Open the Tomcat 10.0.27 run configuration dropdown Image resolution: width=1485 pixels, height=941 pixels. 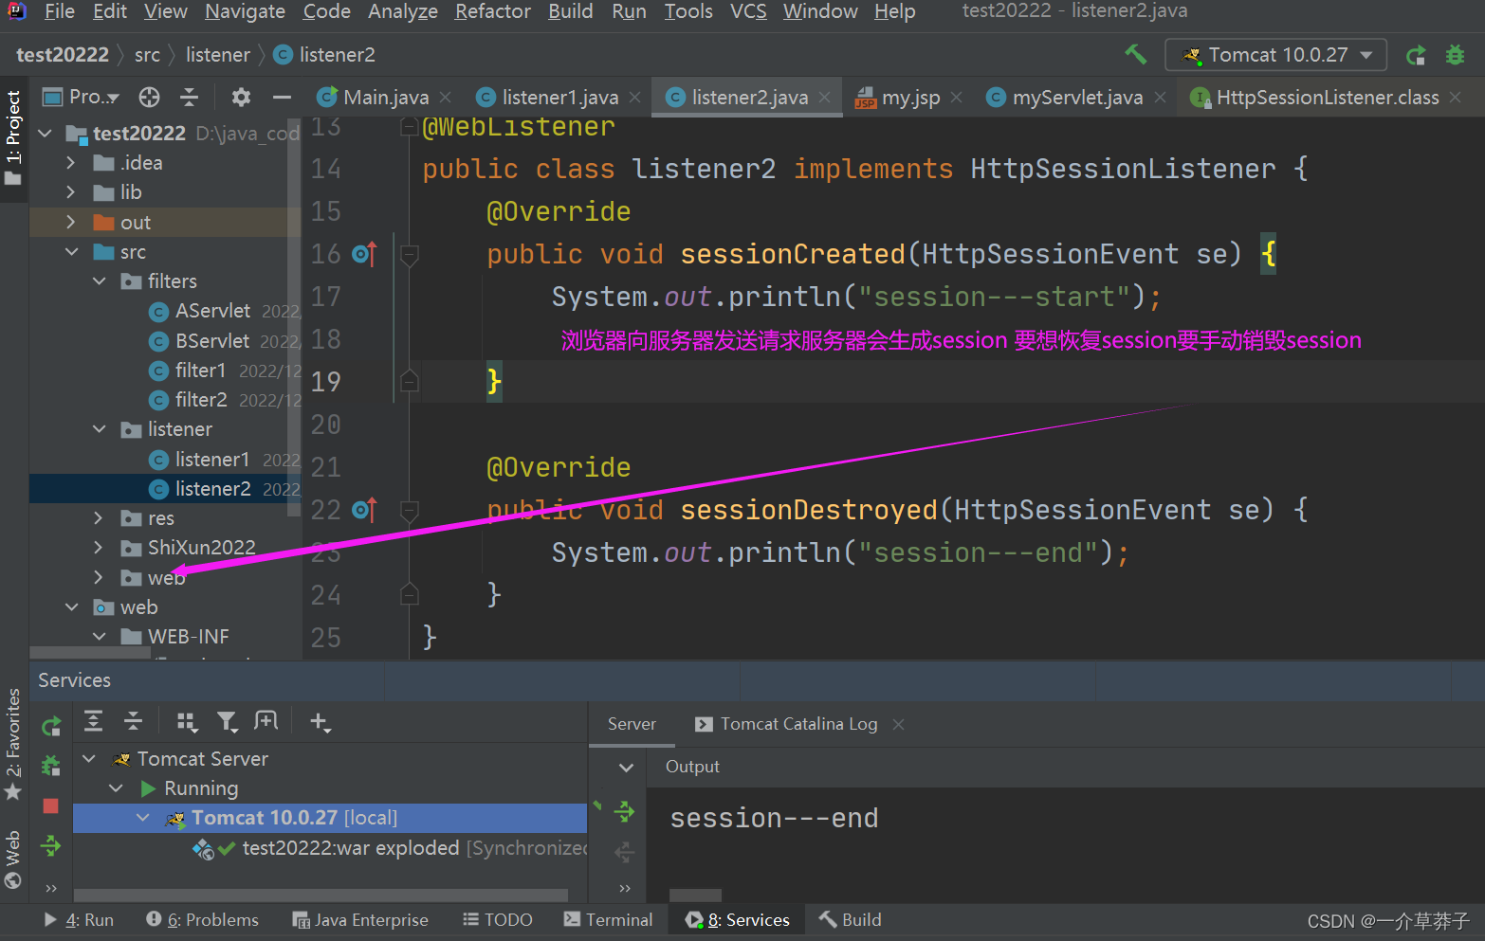pos(1275,55)
